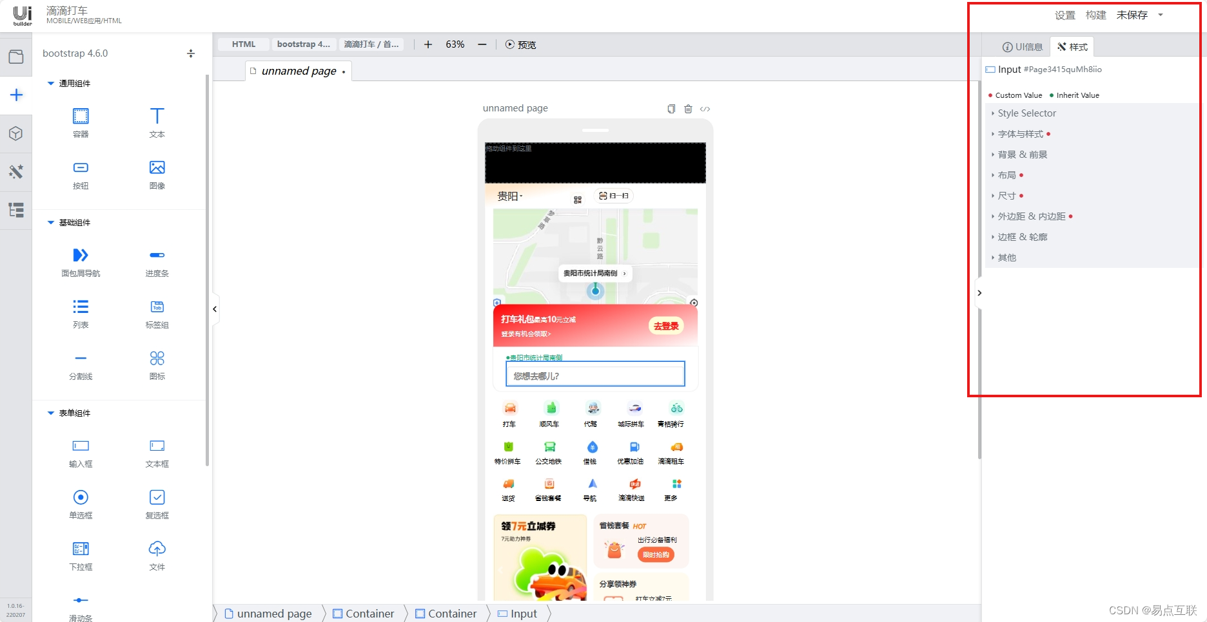Click the blue plus add-component icon
The image size is (1207, 622).
point(16,95)
